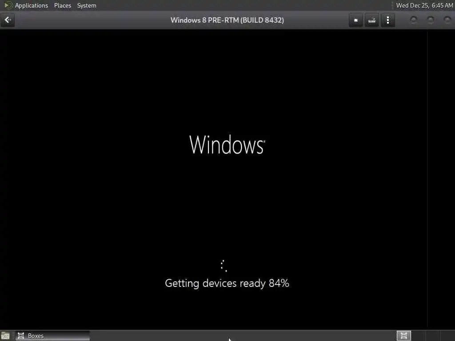Click the Windows 8 PRE-RTM title text

pyautogui.click(x=227, y=20)
